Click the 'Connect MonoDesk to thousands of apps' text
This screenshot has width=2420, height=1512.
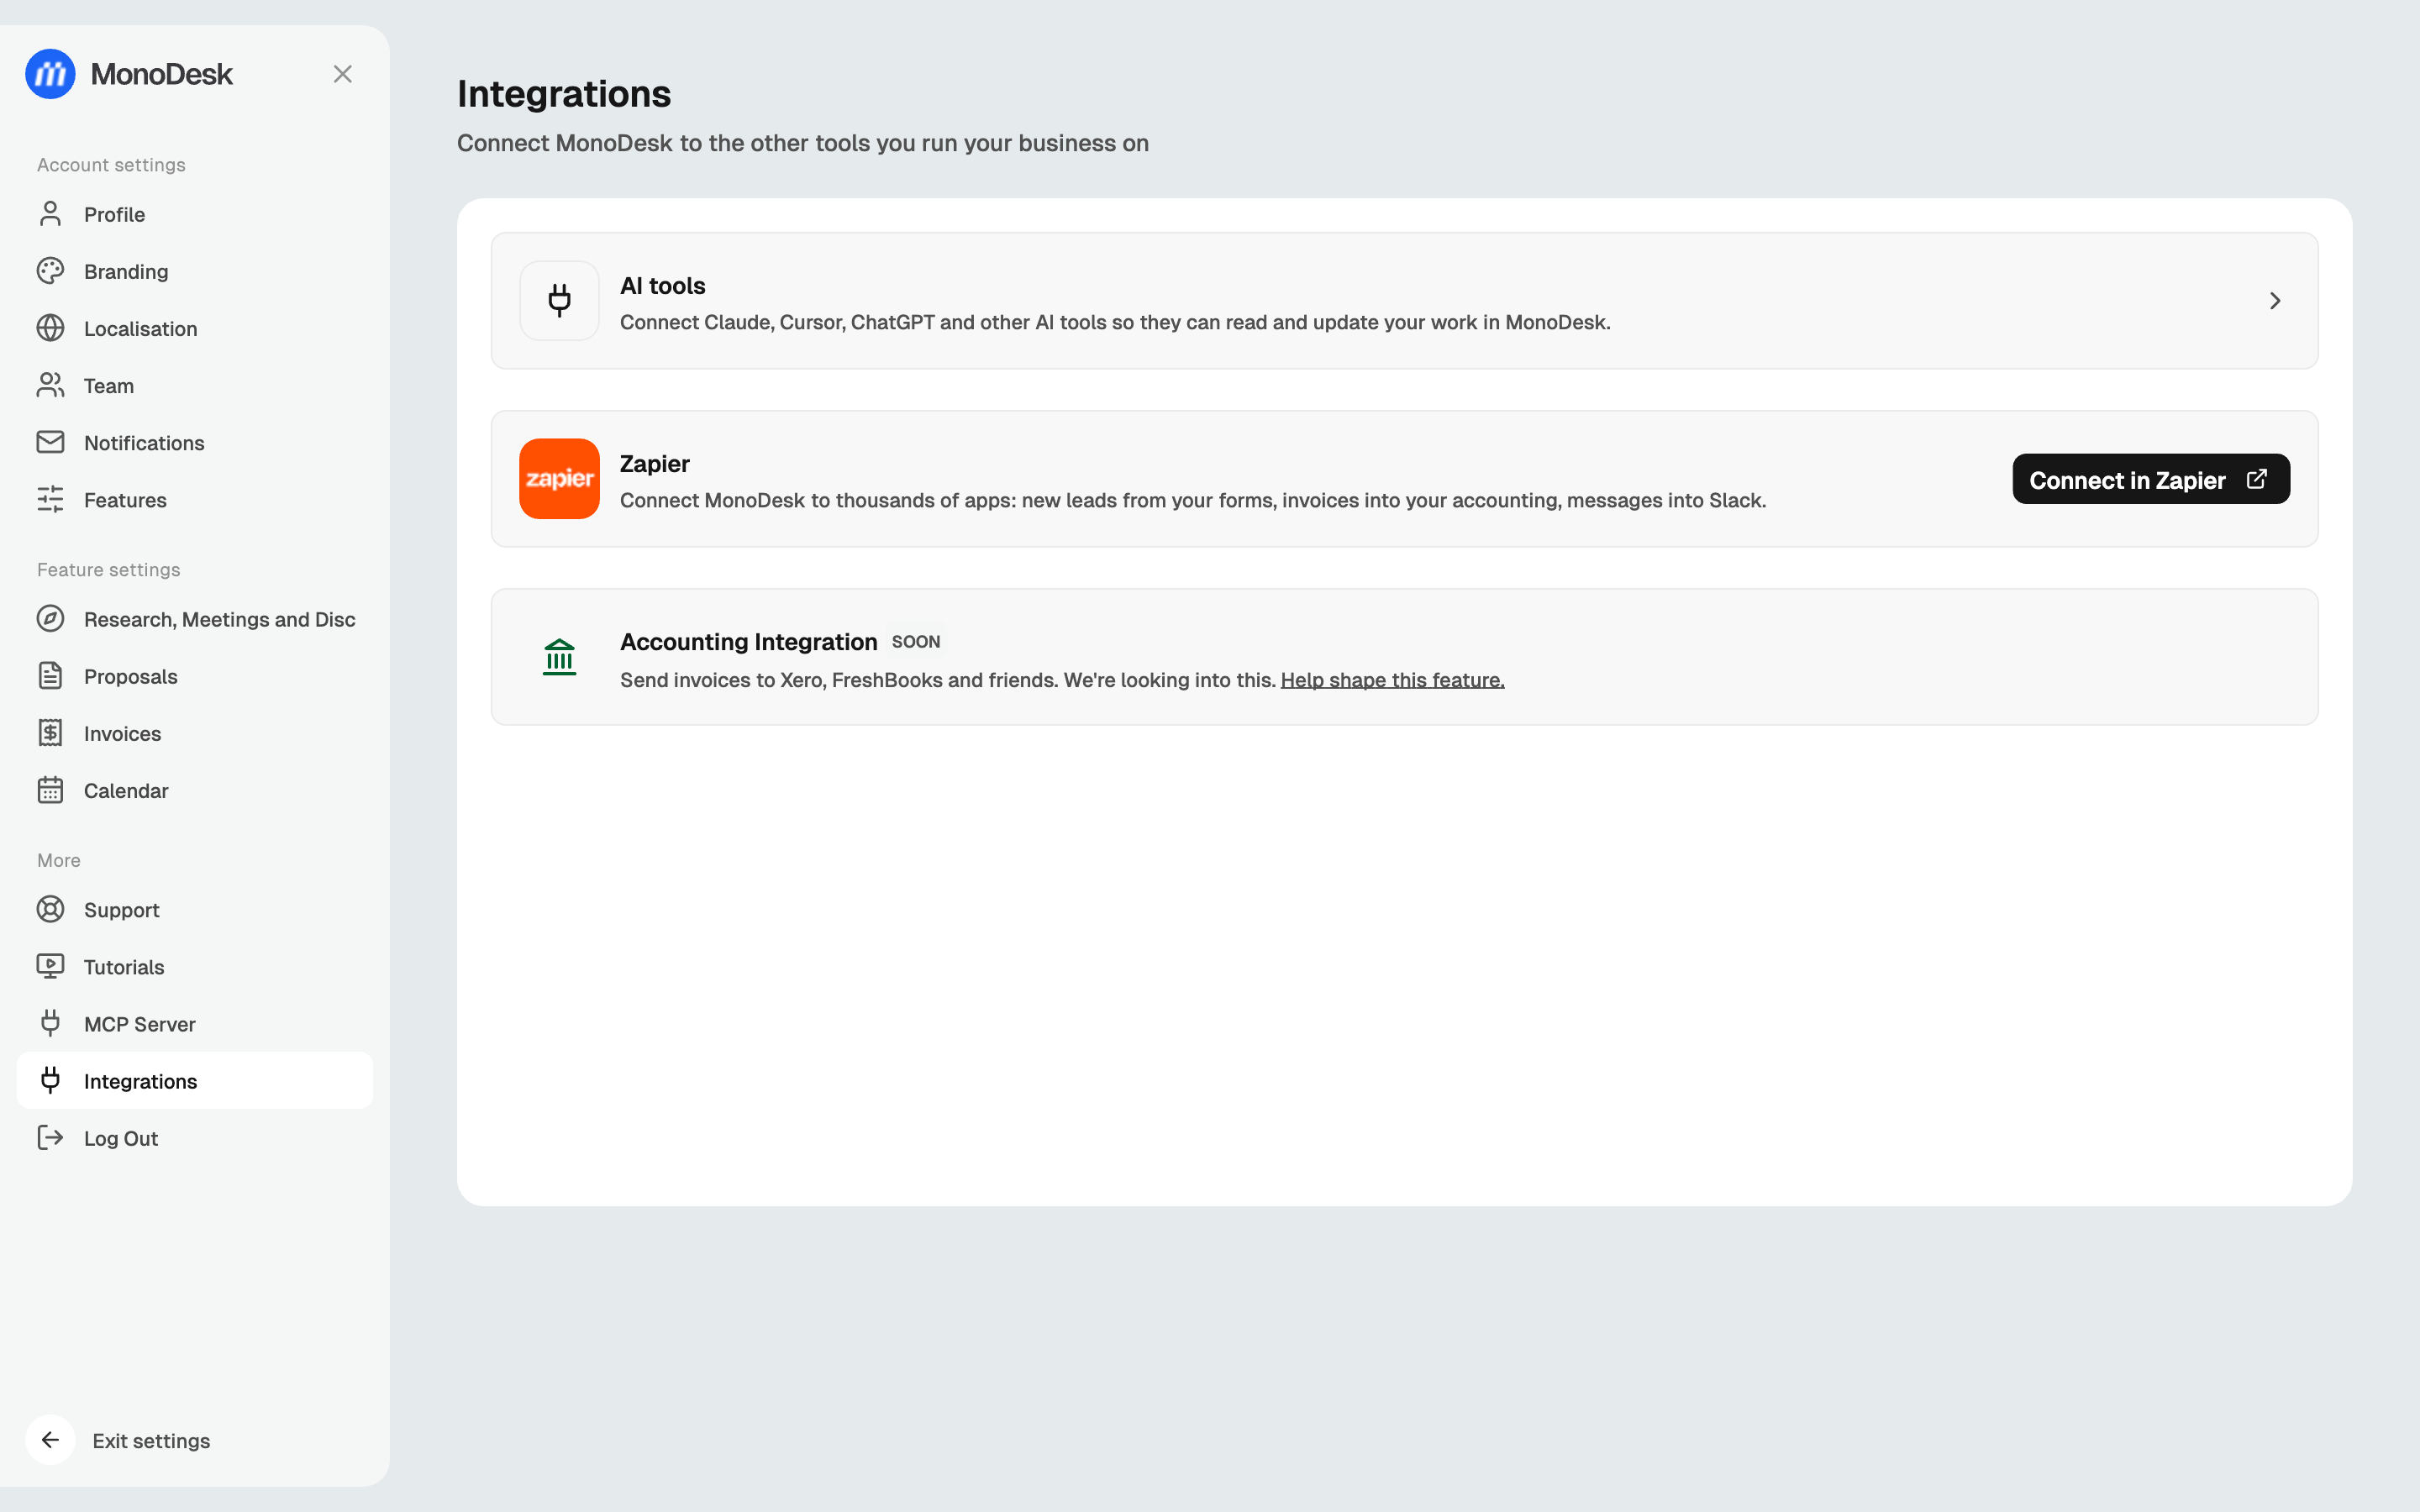(1193, 500)
